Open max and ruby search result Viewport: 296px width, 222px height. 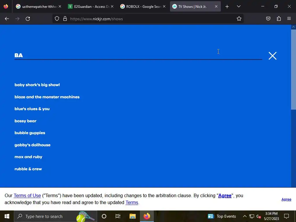[x=29, y=157]
